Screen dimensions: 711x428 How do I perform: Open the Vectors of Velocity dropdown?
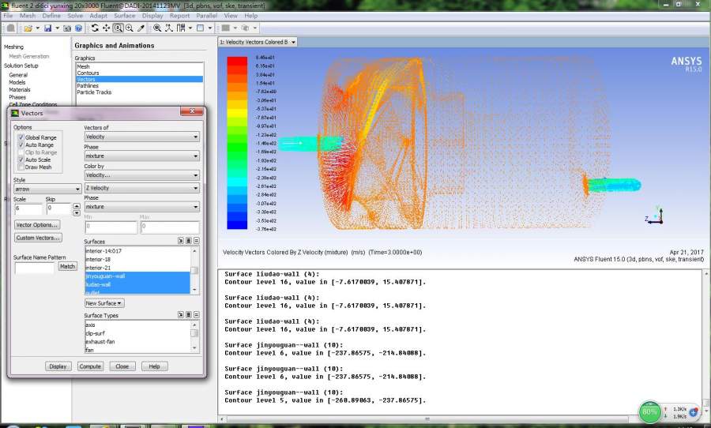[141, 137]
